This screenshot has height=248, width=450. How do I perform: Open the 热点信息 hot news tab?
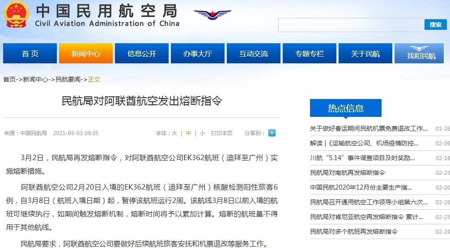click(x=345, y=108)
